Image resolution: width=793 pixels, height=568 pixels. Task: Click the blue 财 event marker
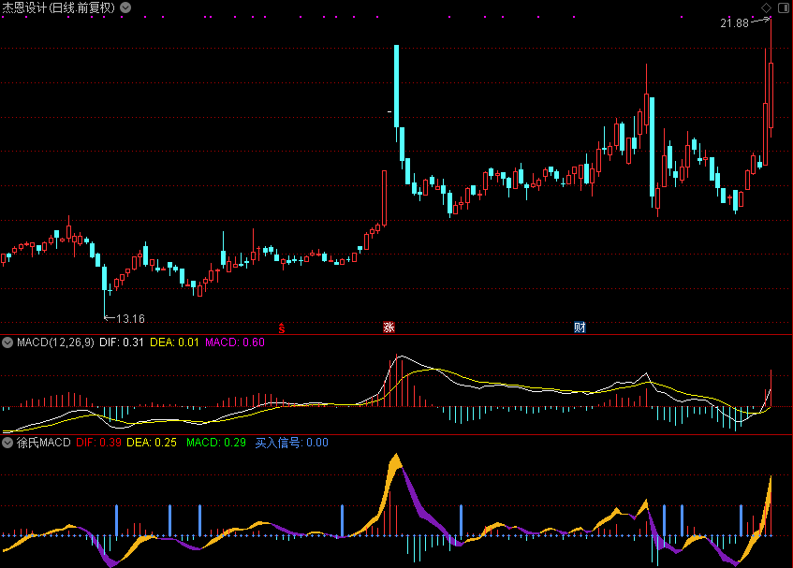pyautogui.click(x=580, y=328)
